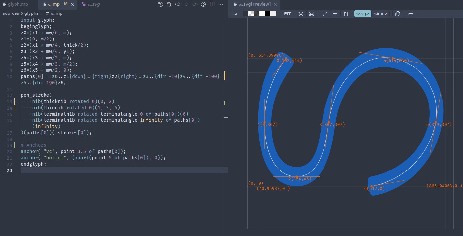
Task: Click the previous change navigation icon
Action: pos(178,4)
